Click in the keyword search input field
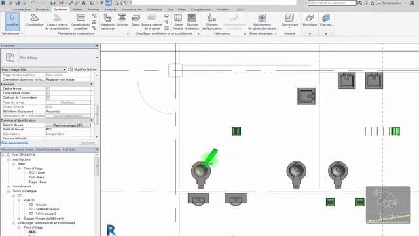 (332, 3)
